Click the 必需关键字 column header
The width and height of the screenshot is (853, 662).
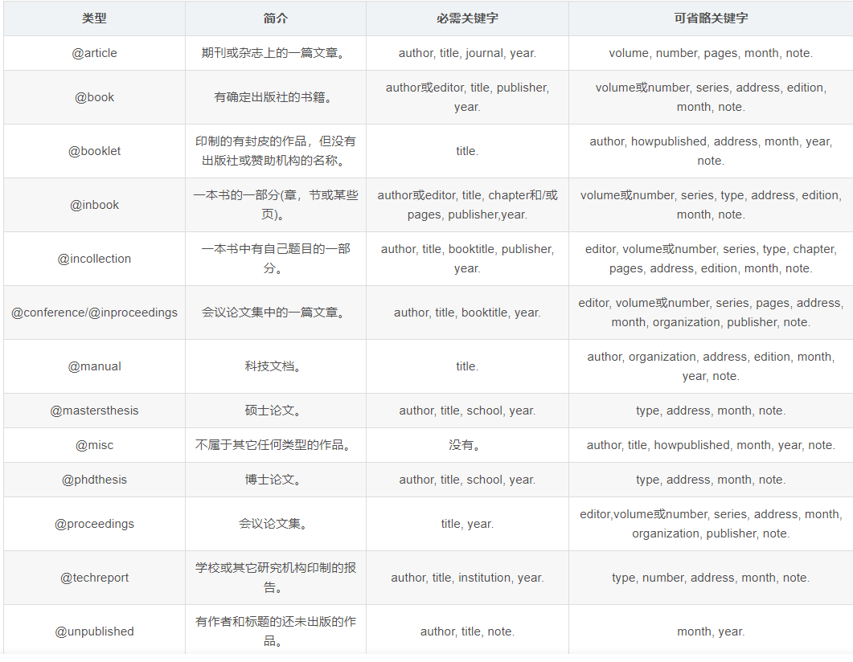click(467, 18)
